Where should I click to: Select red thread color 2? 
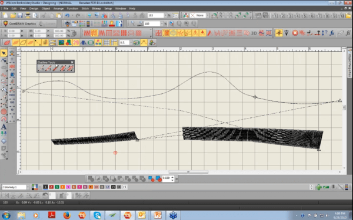click(51, 187)
